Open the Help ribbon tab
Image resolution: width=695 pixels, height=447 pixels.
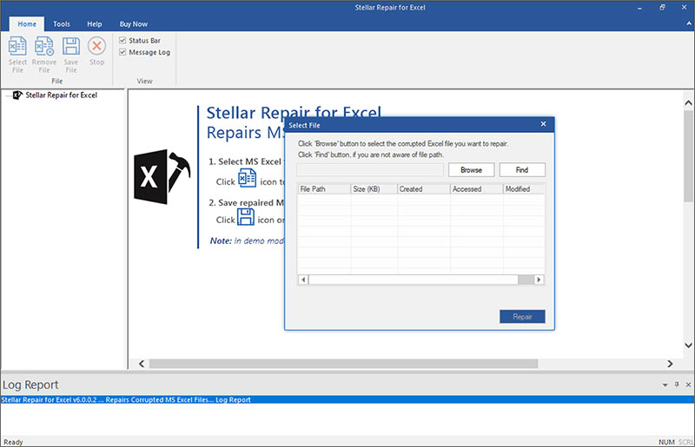pyautogui.click(x=95, y=24)
